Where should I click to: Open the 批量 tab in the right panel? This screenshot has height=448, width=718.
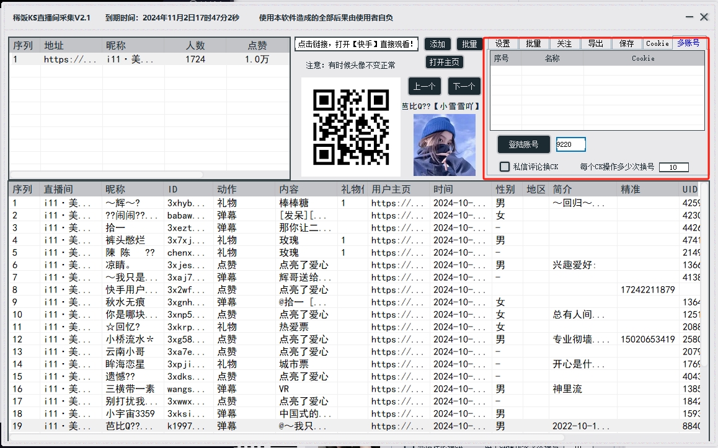click(533, 43)
